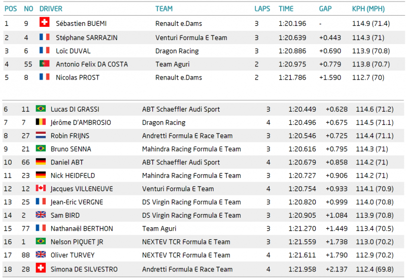Open driver name Stéphane SARRAZIN
This screenshot has width=406, height=280.
pyautogui.click(x=86, y=38)
